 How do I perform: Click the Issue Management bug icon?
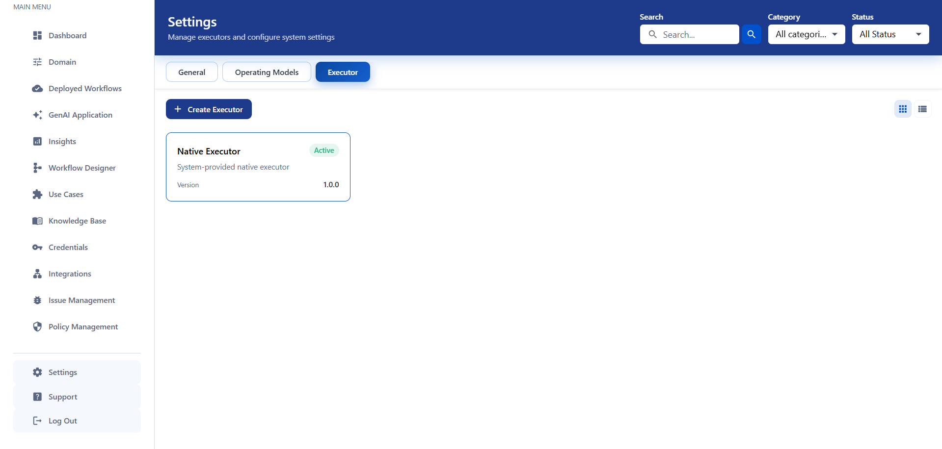click(x=37, y=300)
